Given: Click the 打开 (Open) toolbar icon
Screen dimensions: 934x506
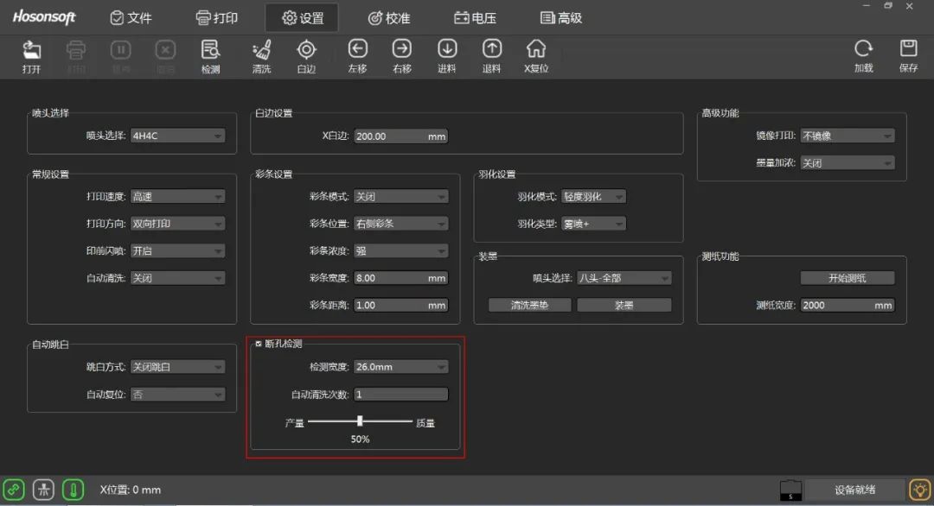Looking at the screenshot, I should [32, 55].
